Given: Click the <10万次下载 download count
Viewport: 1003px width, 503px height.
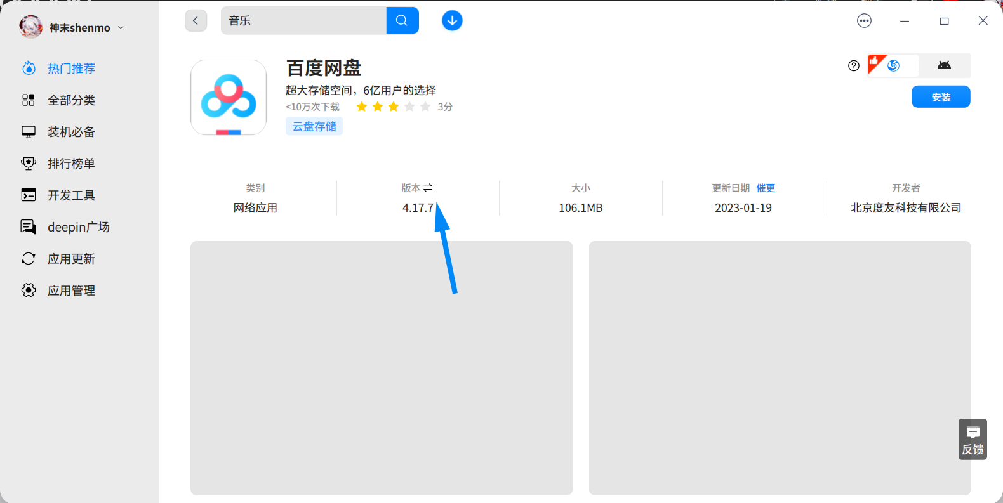Looking at the screenshot, I should 312,107.
